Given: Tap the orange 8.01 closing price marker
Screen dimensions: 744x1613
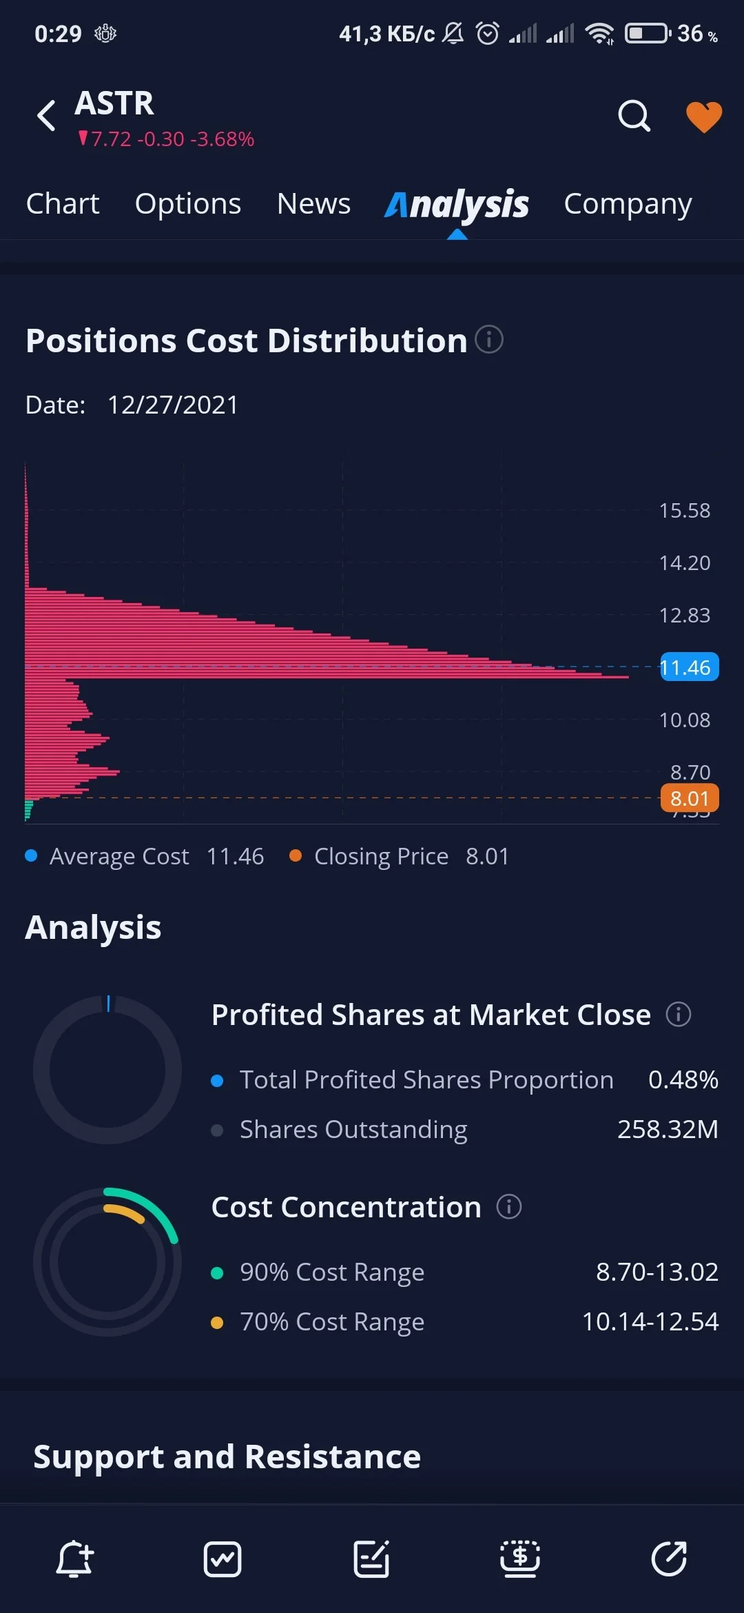Looking at the screenshot, I should point(690,798).
